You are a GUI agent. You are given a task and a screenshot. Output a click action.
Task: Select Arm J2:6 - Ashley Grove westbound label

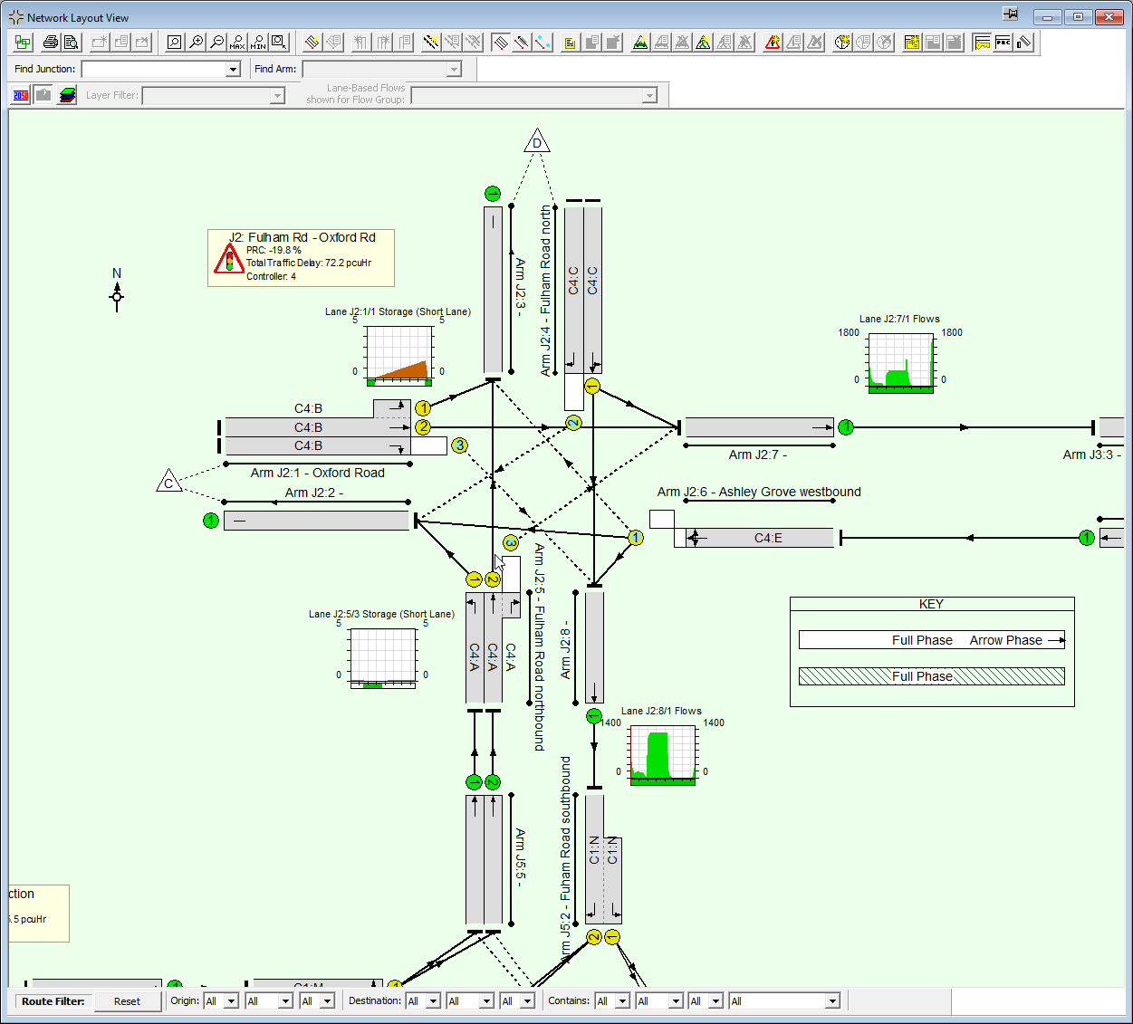click(759, 492)
